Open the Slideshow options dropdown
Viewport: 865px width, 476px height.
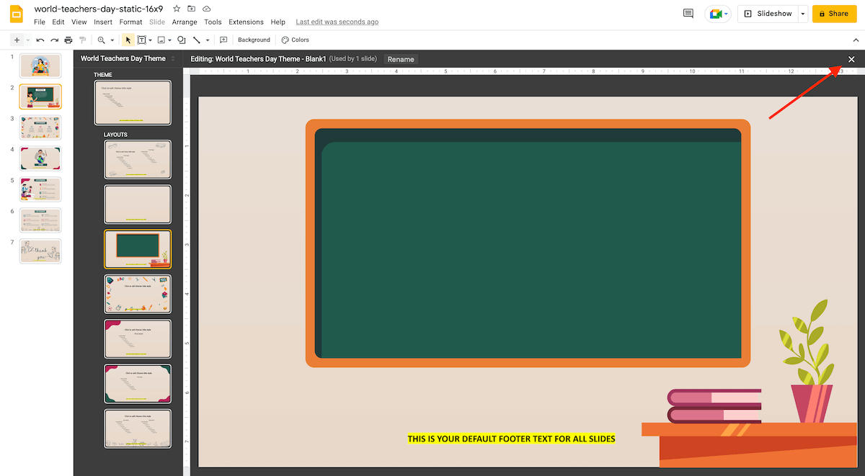(x=802, y=14)
